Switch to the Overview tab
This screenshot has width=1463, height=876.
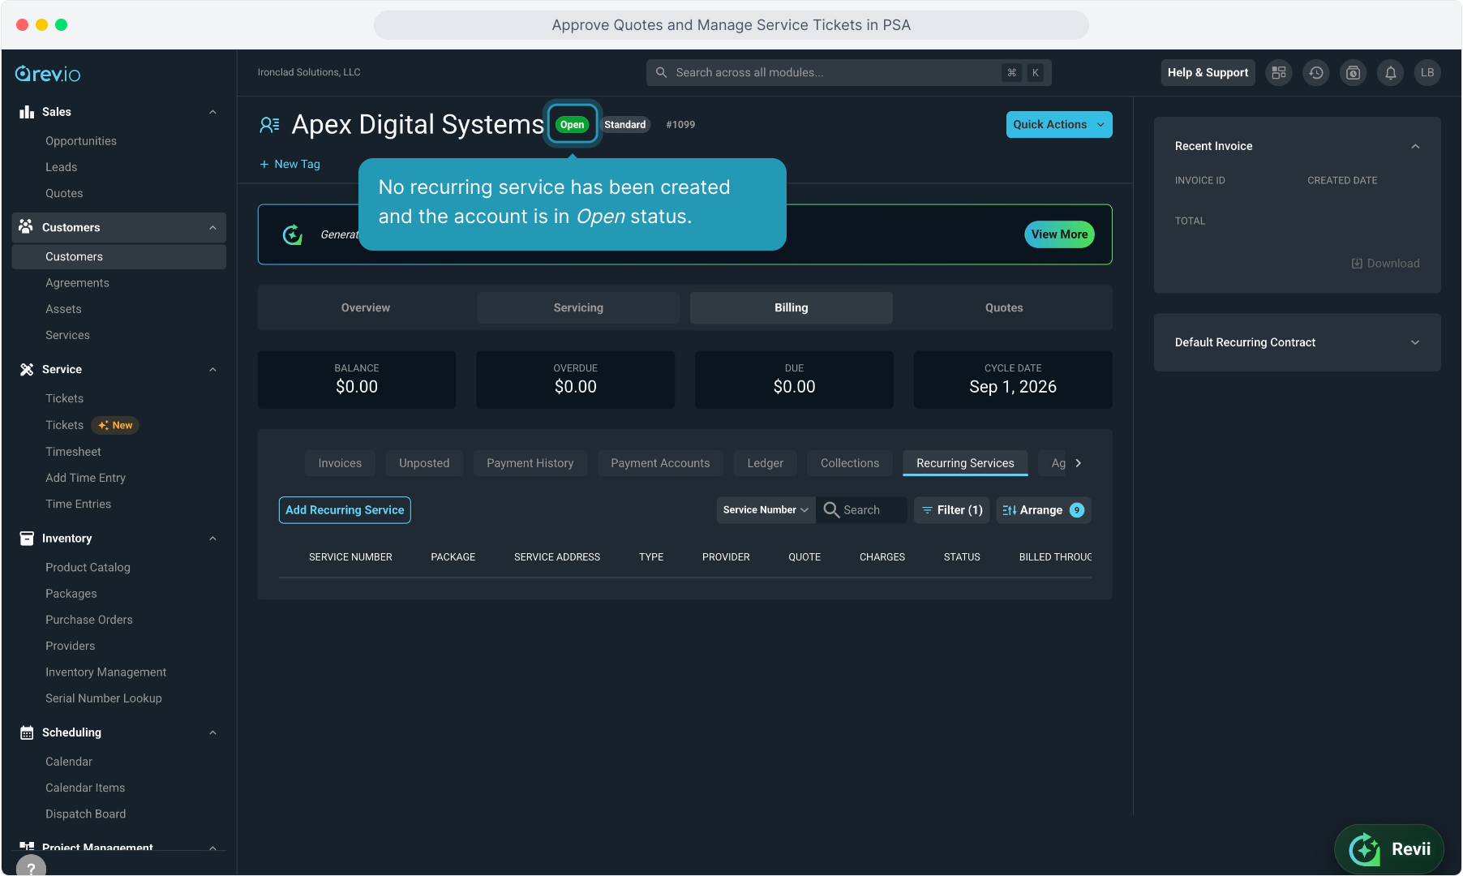click(x=366, y=308)
